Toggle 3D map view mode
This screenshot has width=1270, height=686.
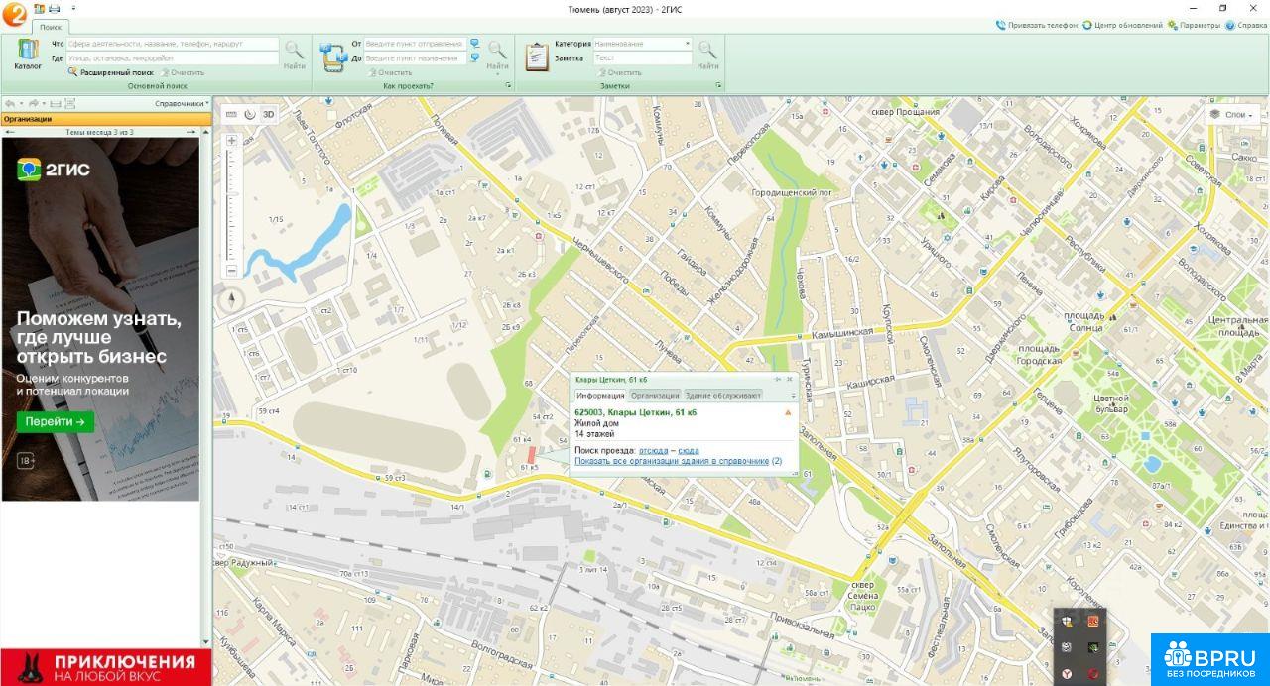(268, 114)
